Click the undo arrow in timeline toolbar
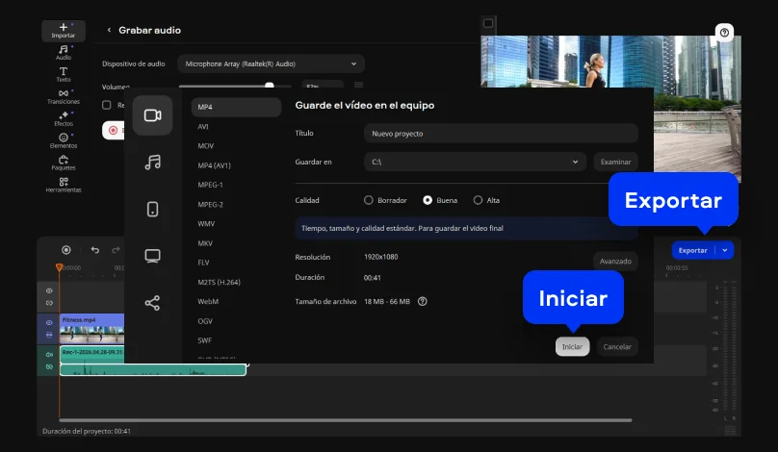Screen dimensions: 778x452 pos(94,250)
